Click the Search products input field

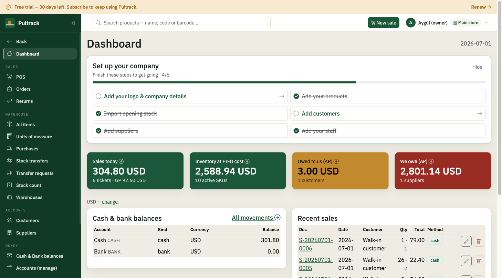coord(181,23)
